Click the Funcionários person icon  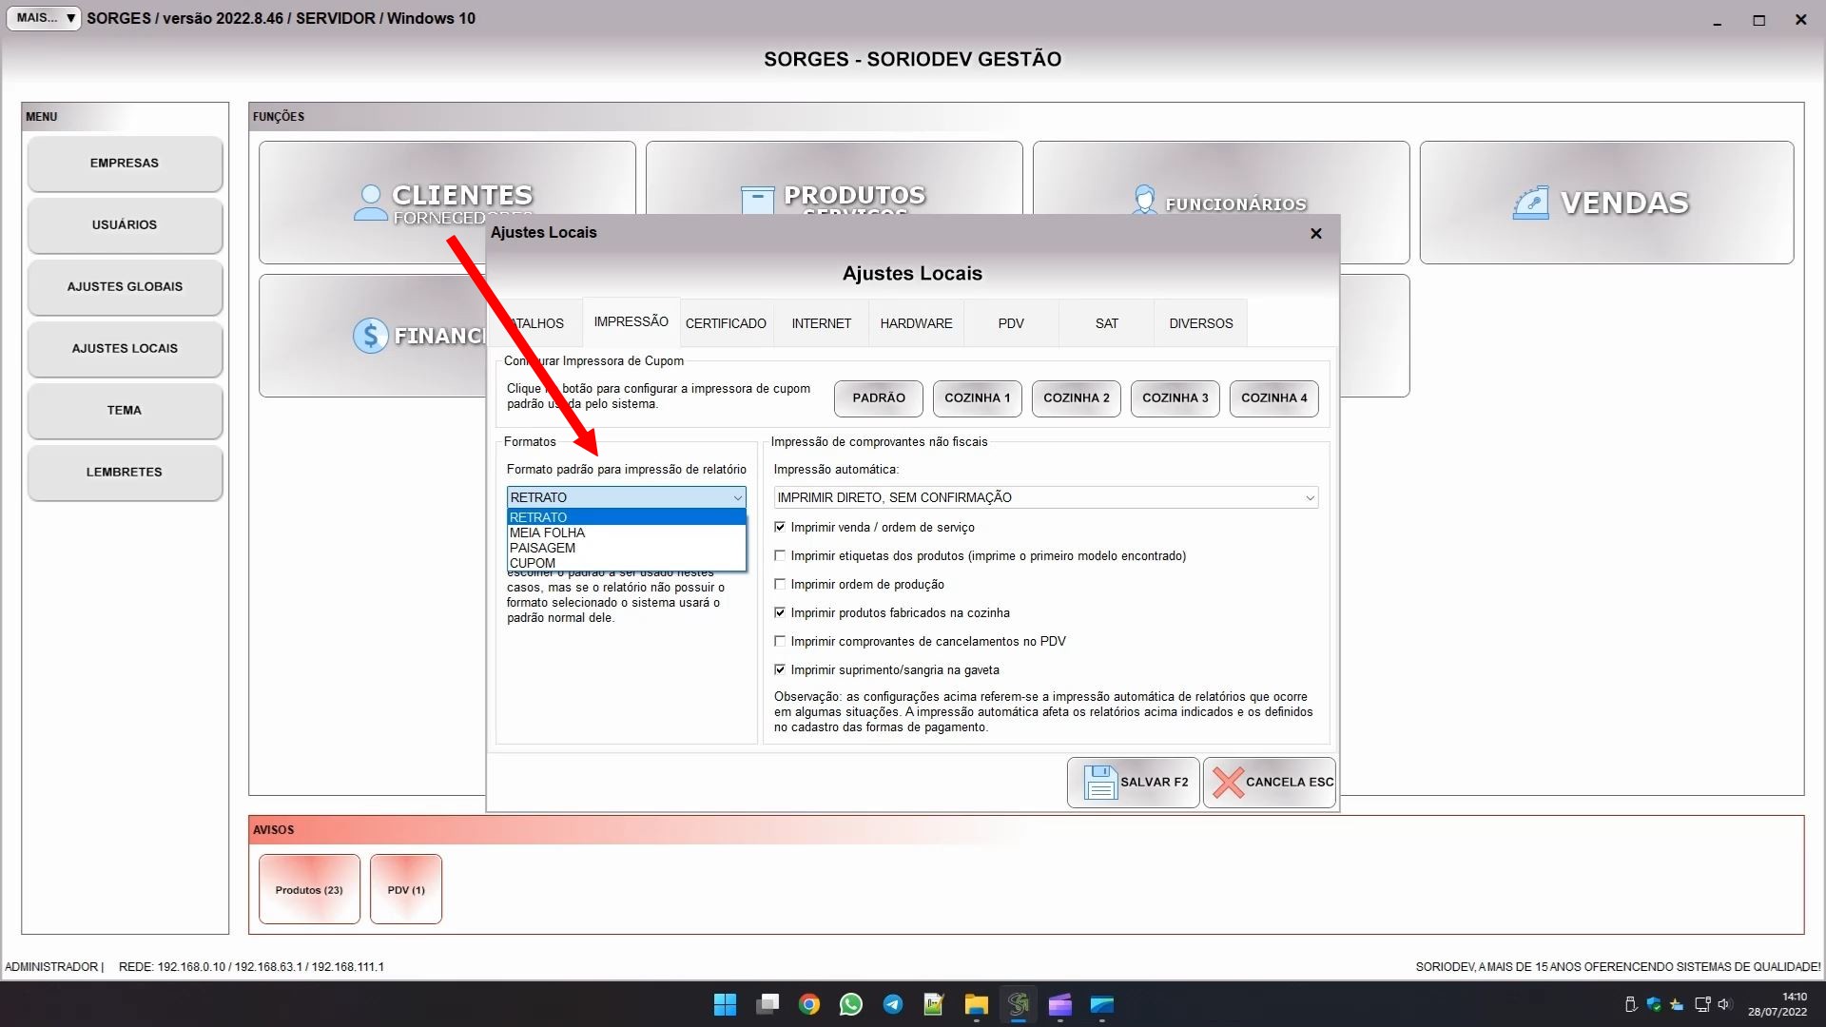click(x=1144, y=200)
